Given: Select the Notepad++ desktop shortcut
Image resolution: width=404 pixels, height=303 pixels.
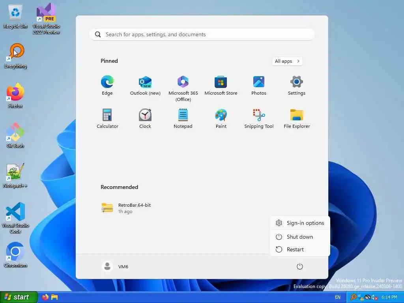Looking at the screenshot, I should (x=15, y=176).
